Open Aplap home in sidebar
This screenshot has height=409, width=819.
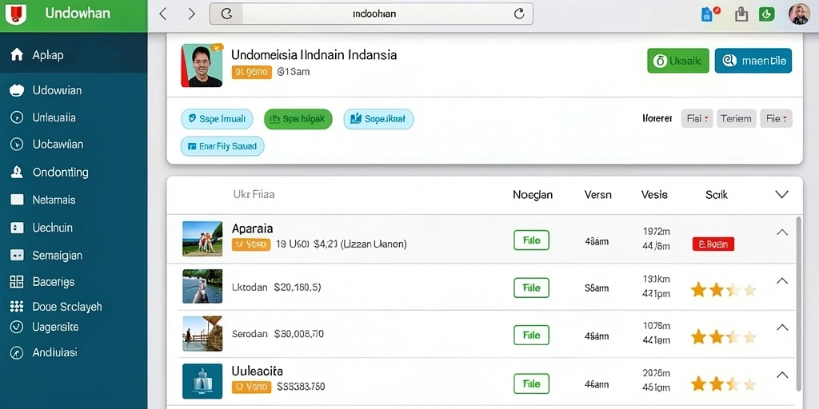[74, 55]
